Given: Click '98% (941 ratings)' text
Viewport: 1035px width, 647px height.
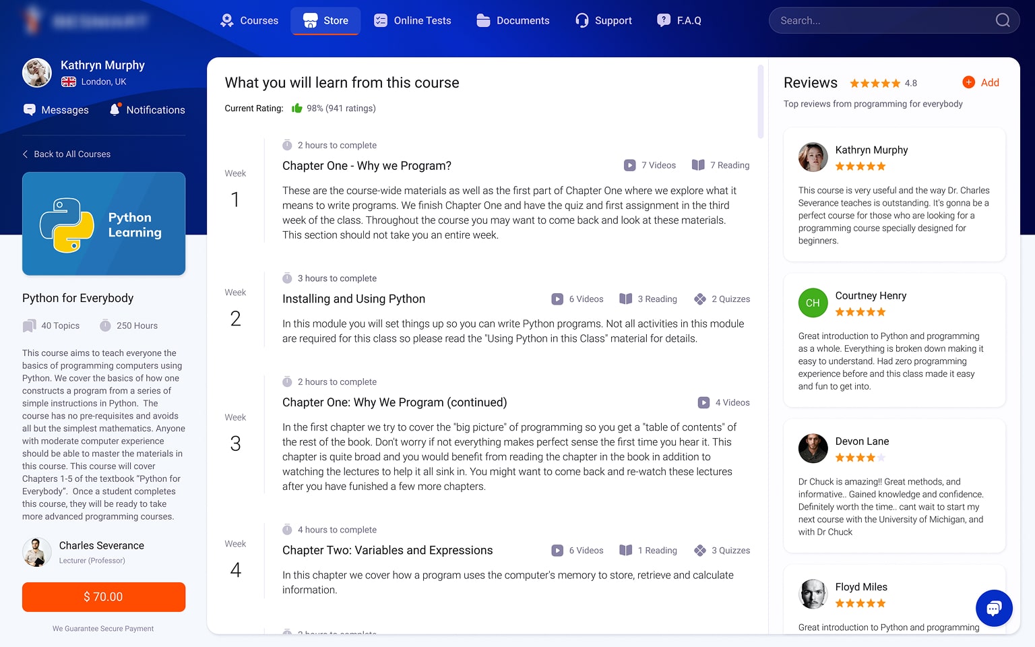Looking at the screenshot, I should (341, 108).
